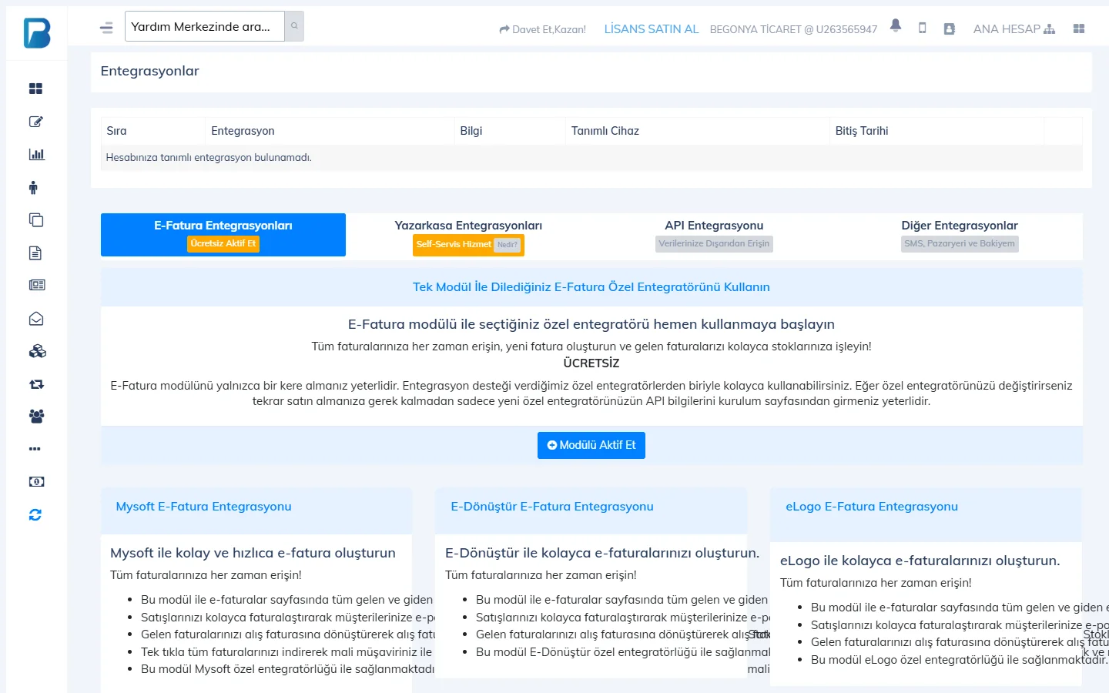
Task: Open the bar chart reports icon
Action: click(36, 154)
